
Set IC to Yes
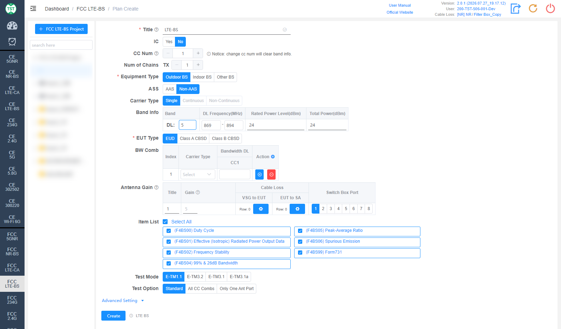click(x=169, y=42)
